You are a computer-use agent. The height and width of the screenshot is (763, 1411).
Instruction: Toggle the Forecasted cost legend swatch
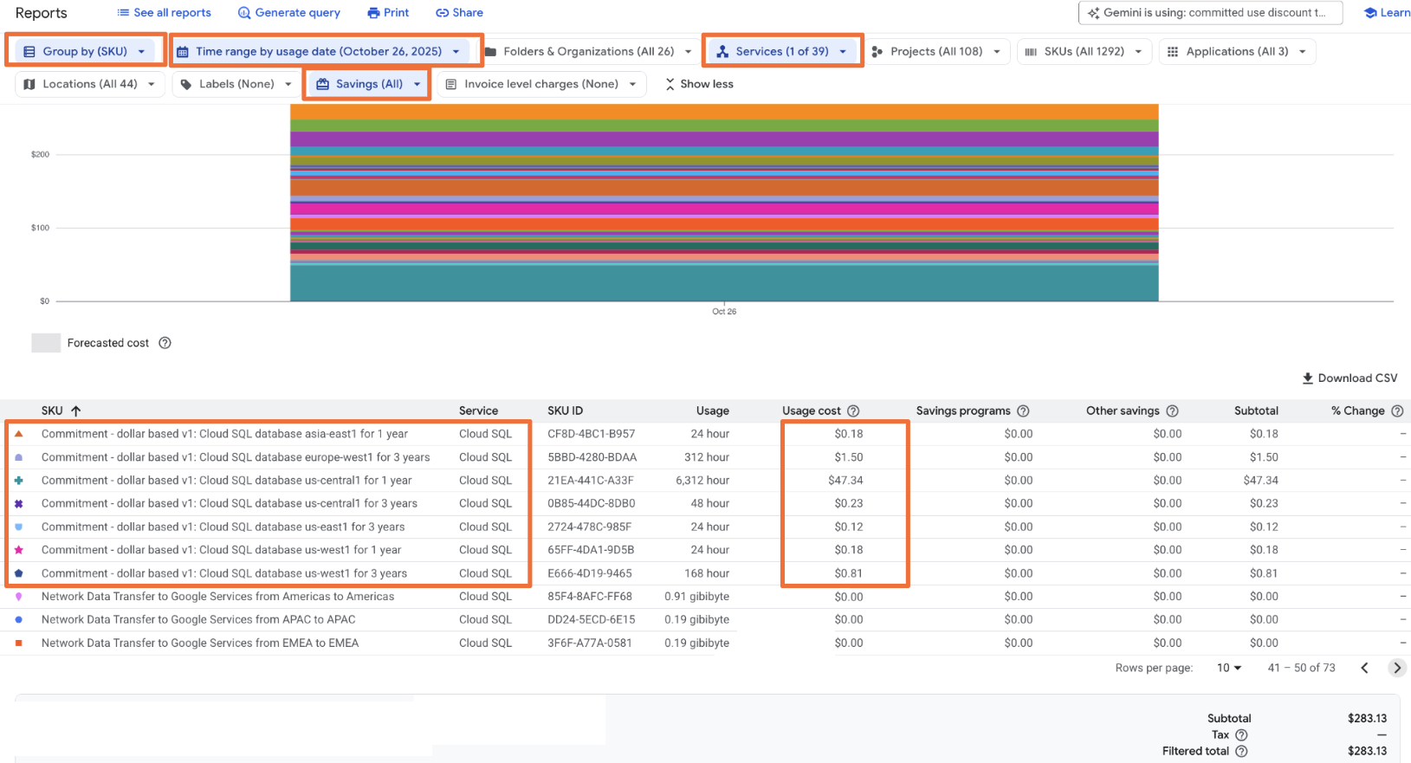(x=46, y=343)
